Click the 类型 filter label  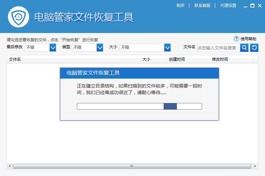point(66,47)
